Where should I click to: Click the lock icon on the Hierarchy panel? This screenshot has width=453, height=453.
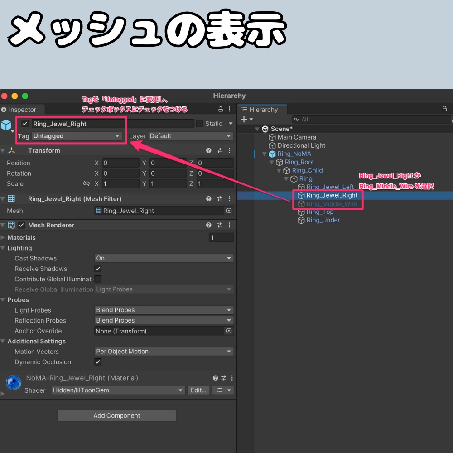tap(444, 109)
